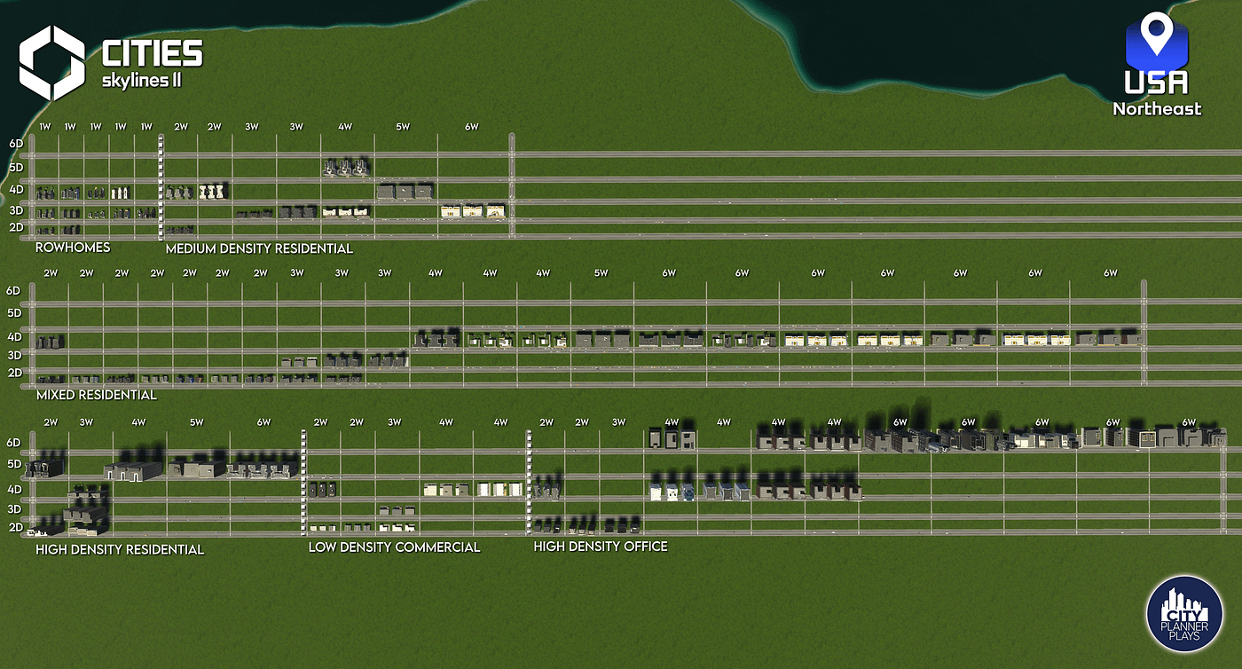The image size is (1242, 669).
Task: Click the 6D row label in the Rowhomes section
Action: pos(16,144)
